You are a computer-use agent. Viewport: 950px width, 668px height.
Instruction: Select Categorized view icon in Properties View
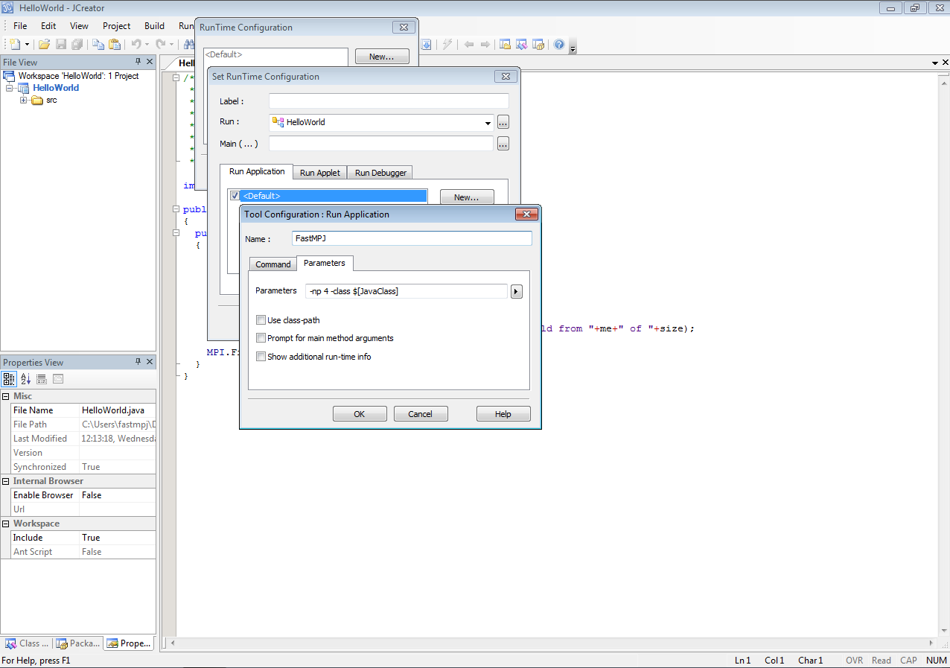coord(10,379)
